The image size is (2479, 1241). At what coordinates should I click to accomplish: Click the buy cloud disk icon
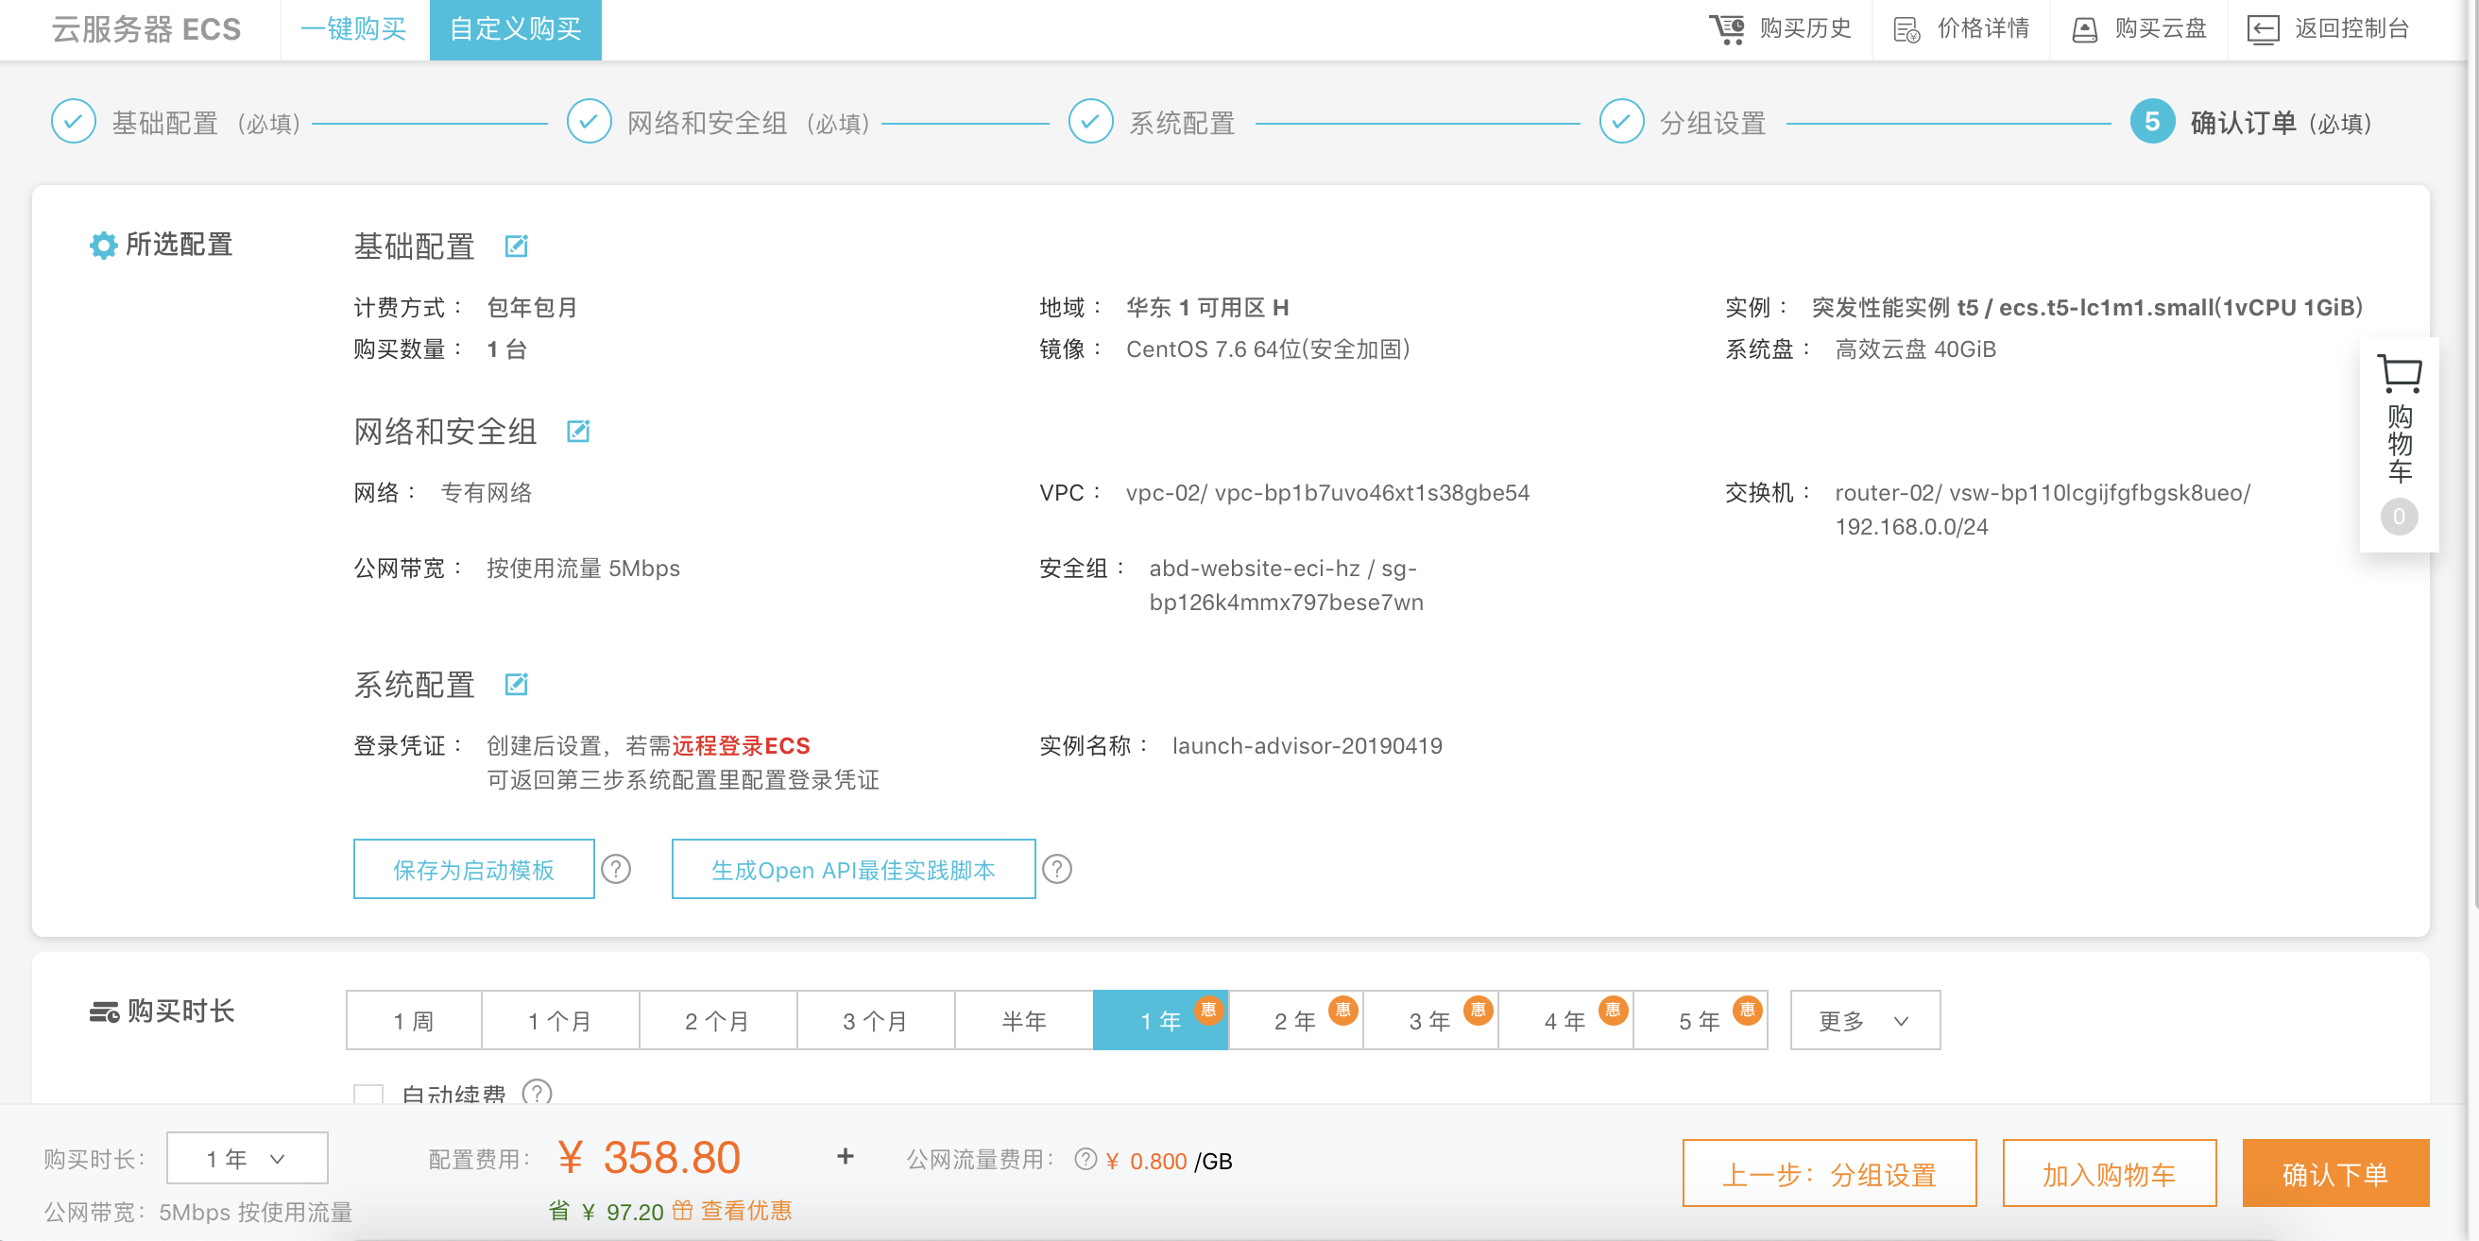(x=2084, y=30)
